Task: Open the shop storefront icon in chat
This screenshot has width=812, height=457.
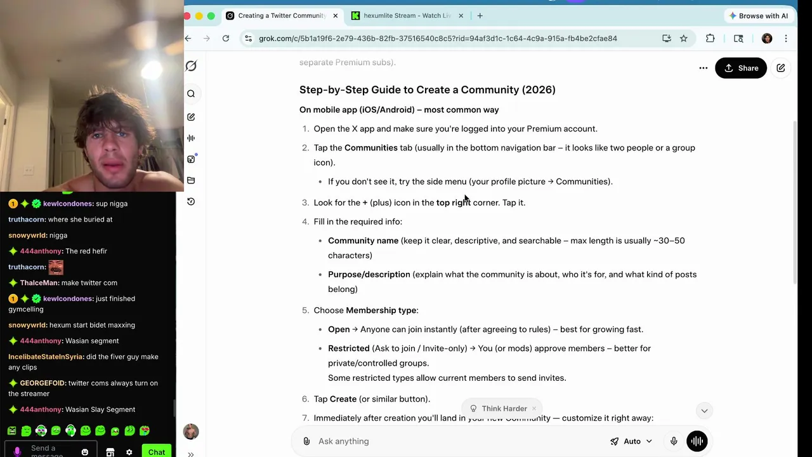Action: [x=110, y=453]
